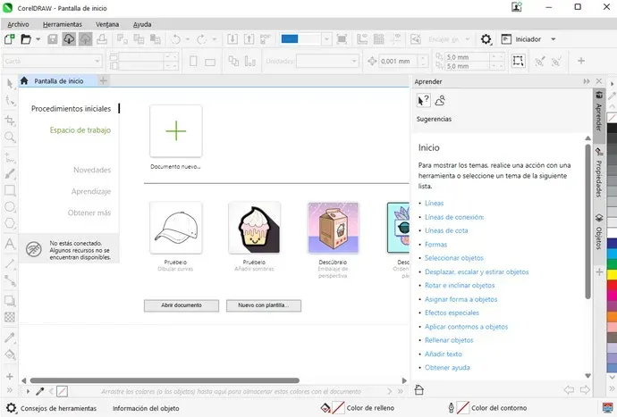Click the Abrir documento button
The image size is (617, 417).
tap(182, 305)
